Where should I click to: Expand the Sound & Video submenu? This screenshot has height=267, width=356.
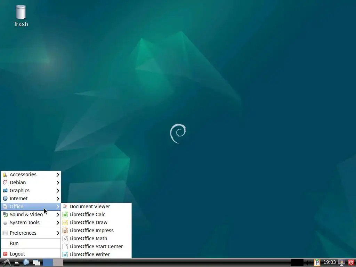coord(31,215)
